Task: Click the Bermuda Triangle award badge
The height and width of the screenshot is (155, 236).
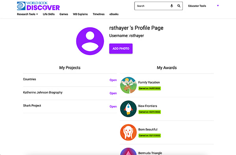Action: (128, 151)
